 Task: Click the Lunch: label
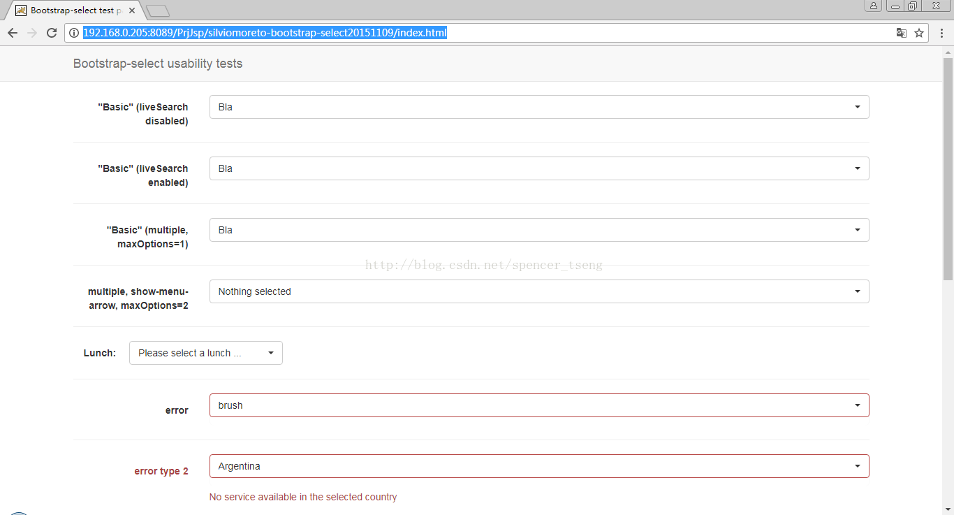(x=100, y=353)
